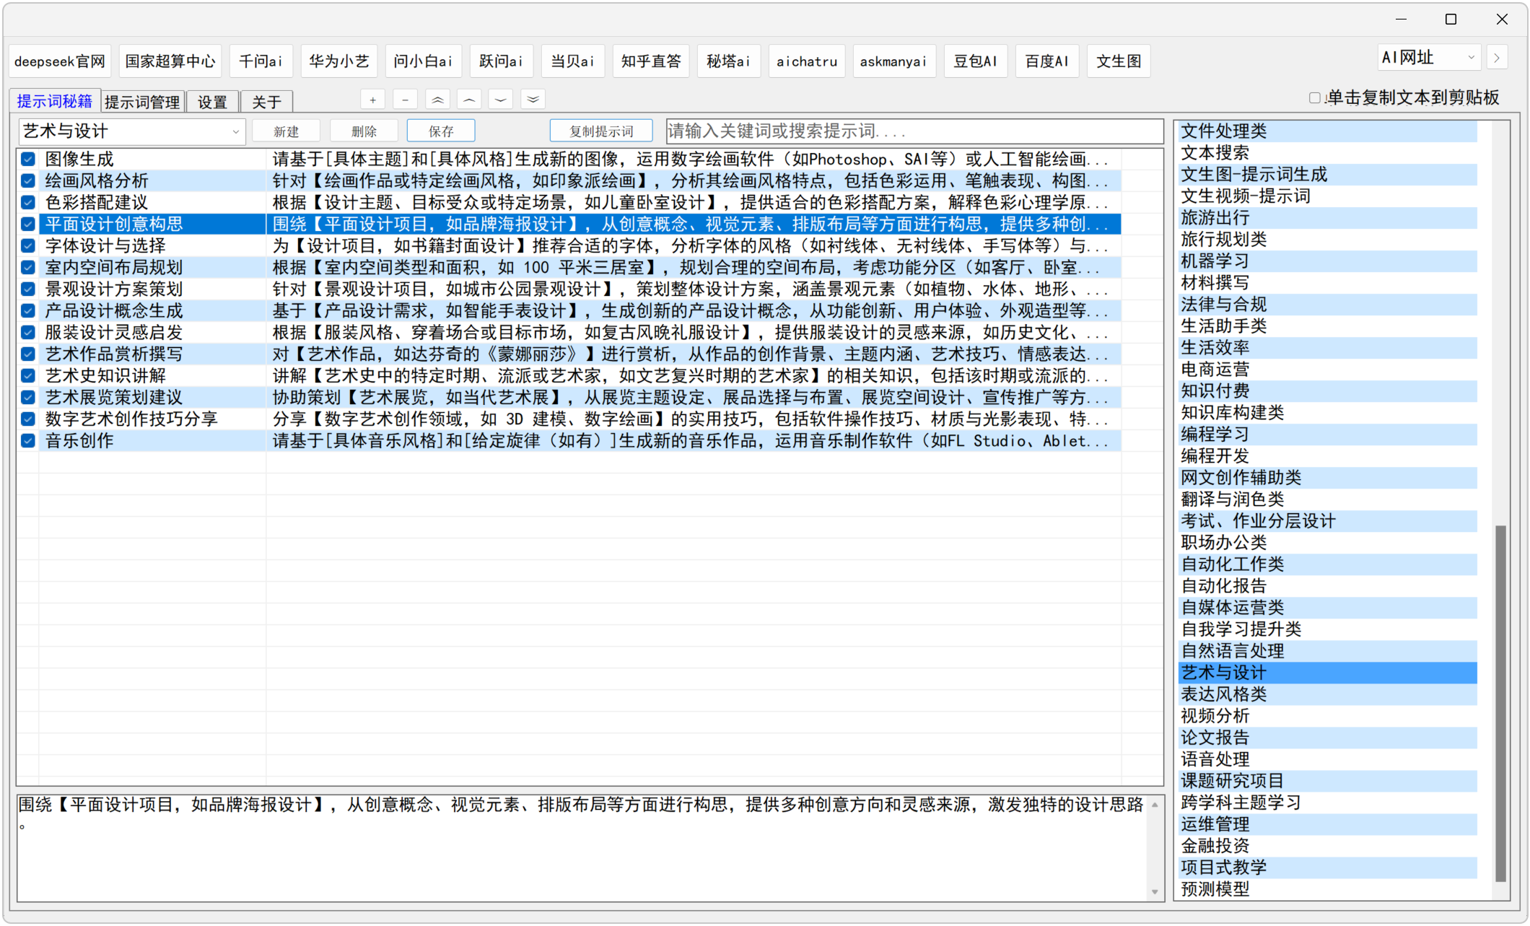The width and height of the screenshot is (1530, 926).
Task: Move item up with single-up chevron
Action: [469, 100]
